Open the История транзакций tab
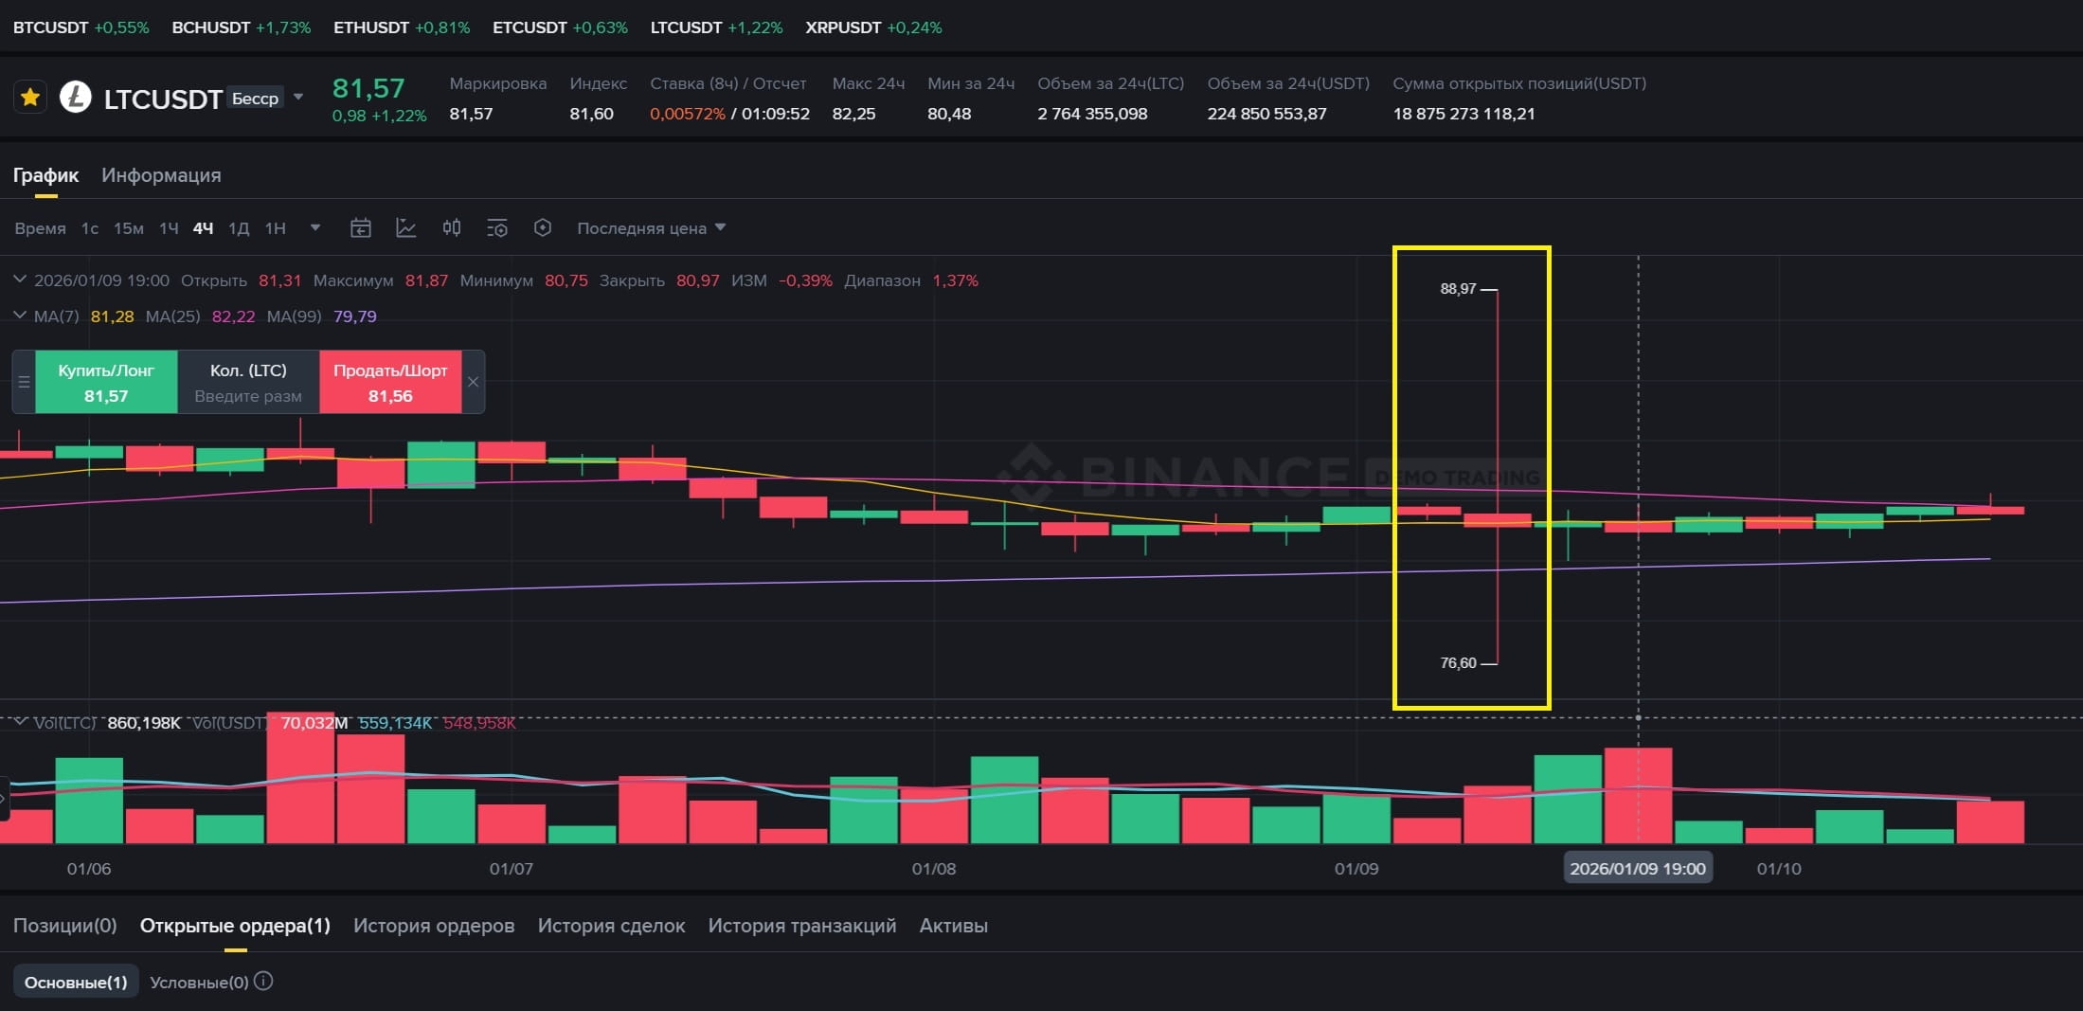The width and height of the screenshot is (2083, 1011). 802,926
